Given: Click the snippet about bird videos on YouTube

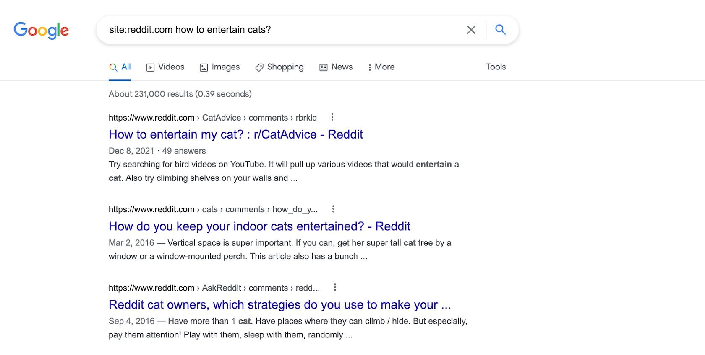Looking at the screenshot, I should pos(284,171).
